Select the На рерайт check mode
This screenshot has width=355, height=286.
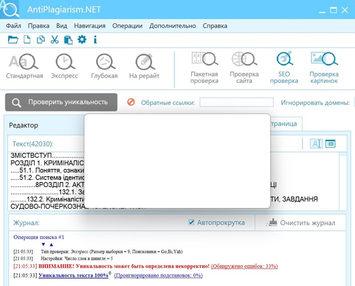144,66
